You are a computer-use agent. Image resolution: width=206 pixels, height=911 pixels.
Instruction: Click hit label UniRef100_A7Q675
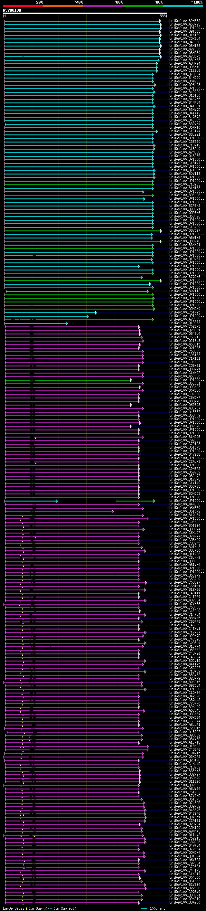[x=184, y=56]
